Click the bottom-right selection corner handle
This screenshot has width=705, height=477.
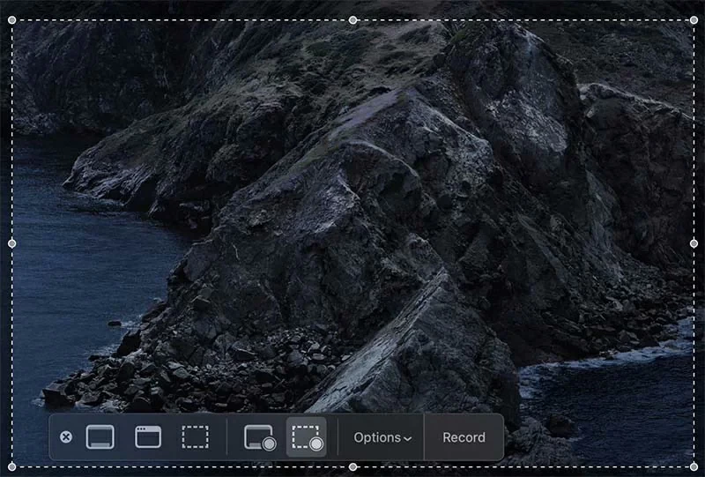click(x=694, y=466)
